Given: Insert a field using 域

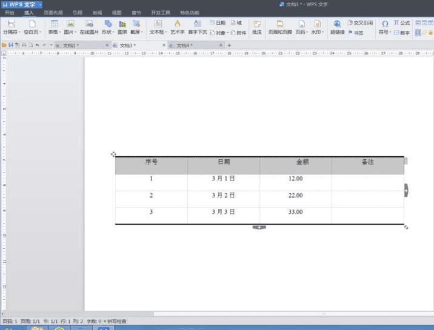Looking at the screenshot, I should (236, 22).
